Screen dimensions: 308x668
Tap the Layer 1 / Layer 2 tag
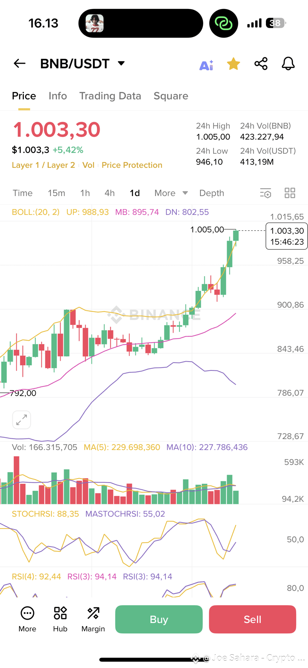(43, 165)
